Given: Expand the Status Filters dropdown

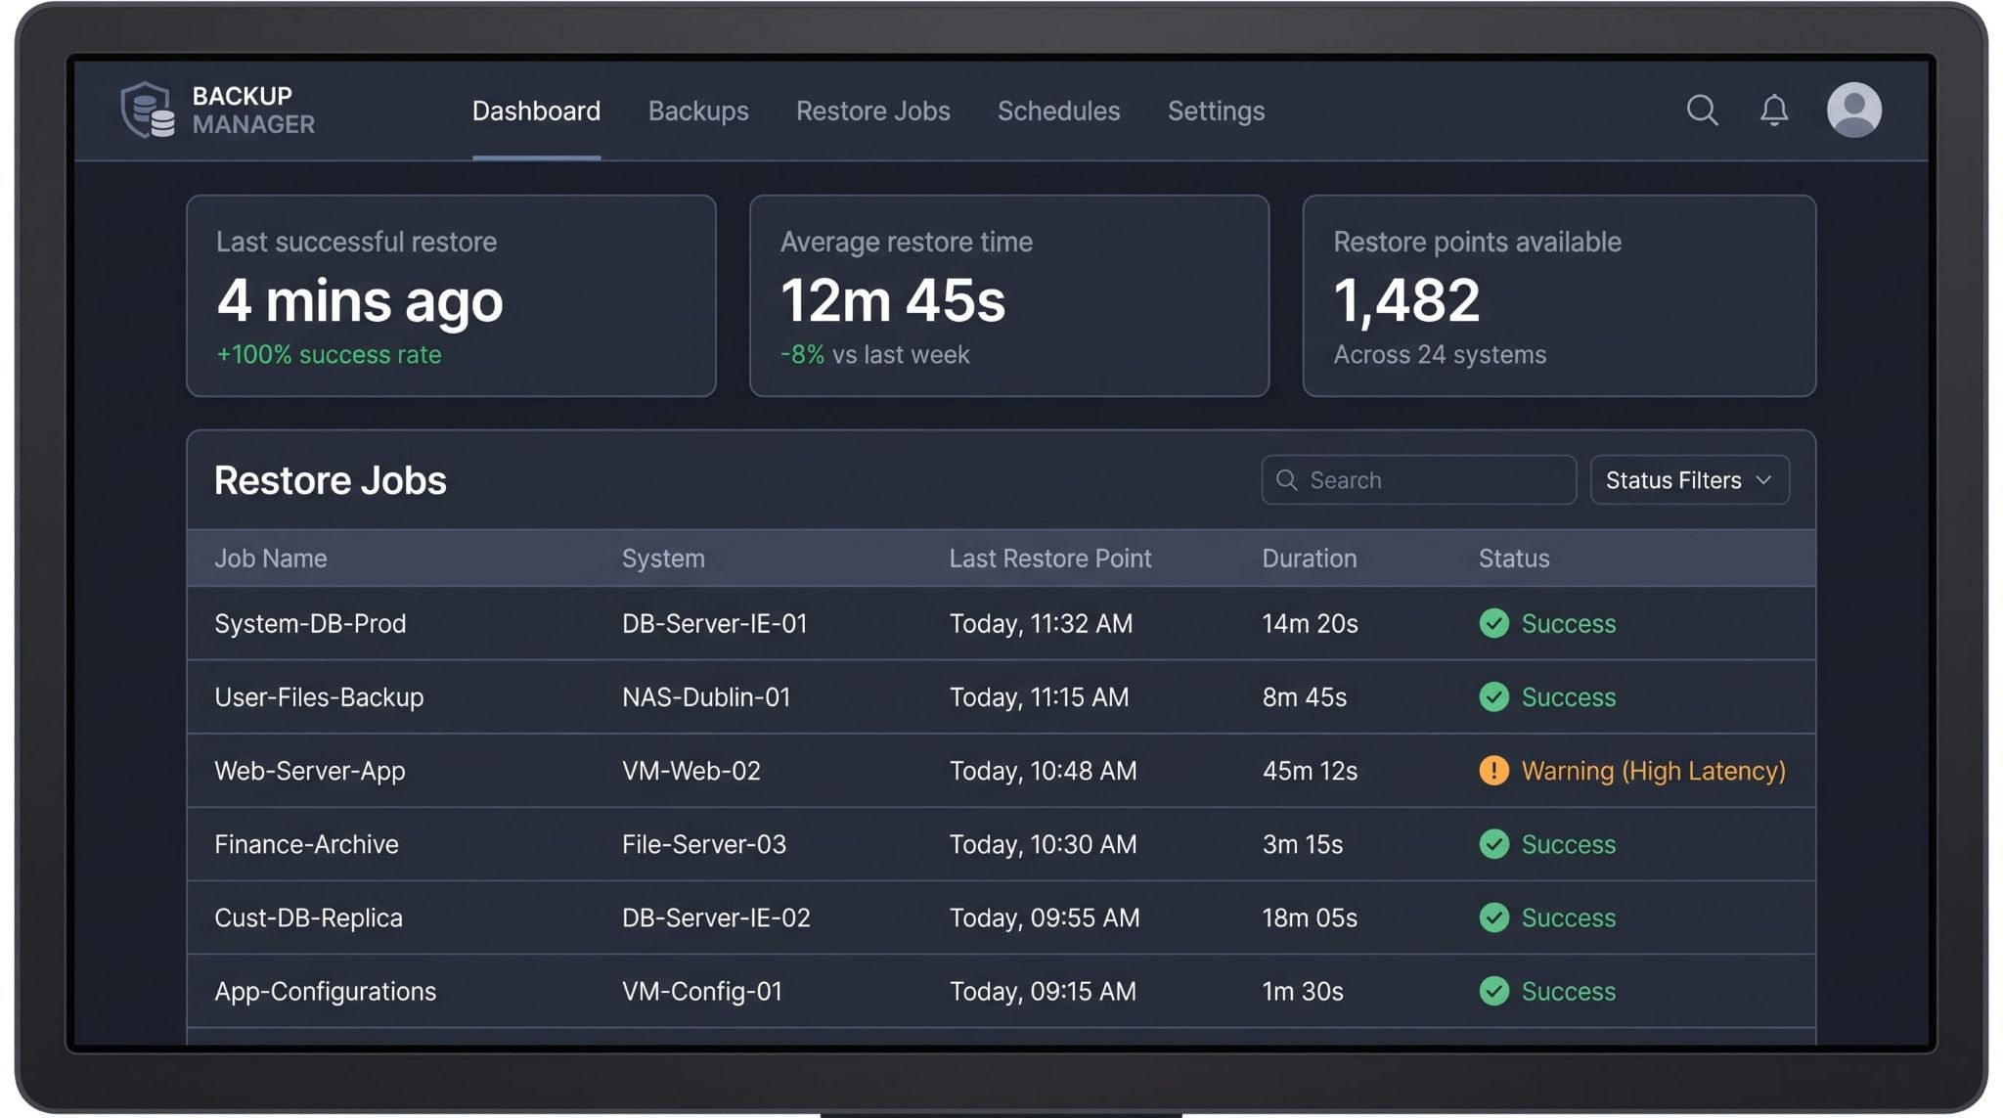Looking at the screenshot, I should 1689,480.
